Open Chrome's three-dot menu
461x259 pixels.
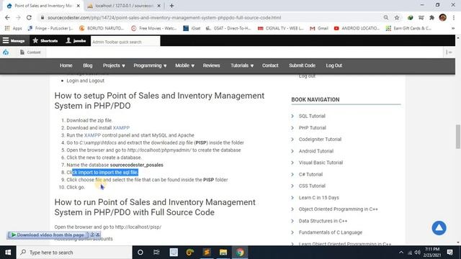coord(453,17)
